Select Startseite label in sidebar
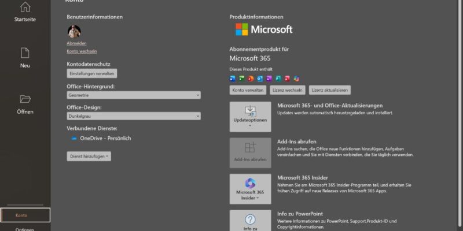Image resolution: width=463 pixels, height=231 pixels. 25,20
